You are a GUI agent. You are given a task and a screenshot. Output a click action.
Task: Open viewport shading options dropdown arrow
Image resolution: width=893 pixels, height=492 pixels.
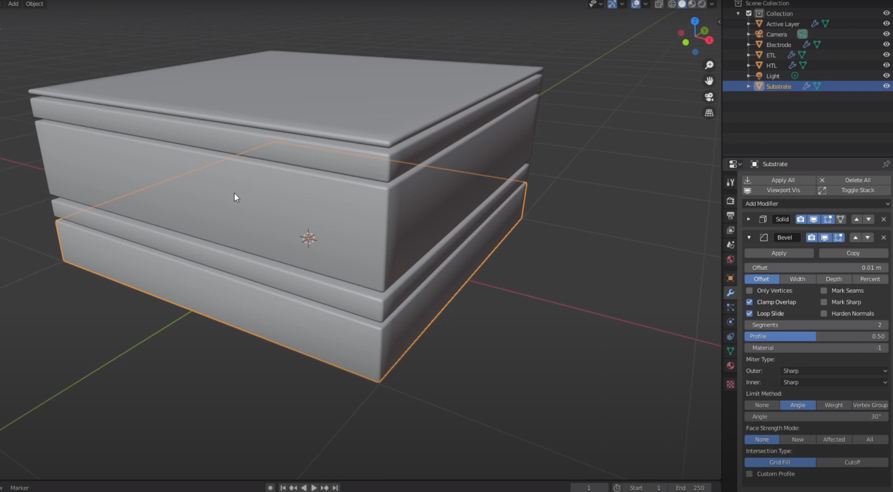point(712,4)
